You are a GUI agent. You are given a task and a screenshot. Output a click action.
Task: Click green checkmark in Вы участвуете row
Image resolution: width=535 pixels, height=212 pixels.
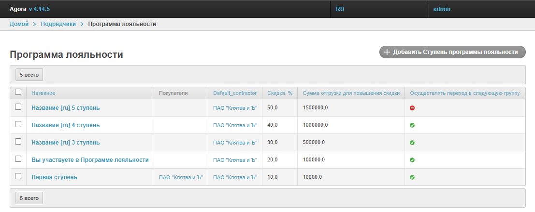412,160
